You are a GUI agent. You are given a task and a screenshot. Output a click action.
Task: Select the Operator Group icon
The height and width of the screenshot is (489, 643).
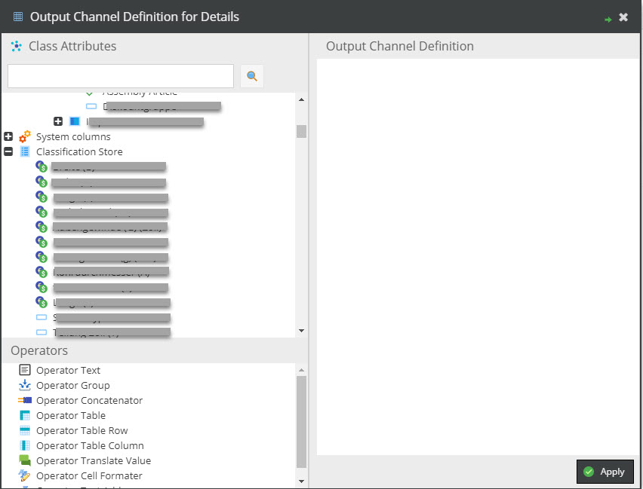25,385
